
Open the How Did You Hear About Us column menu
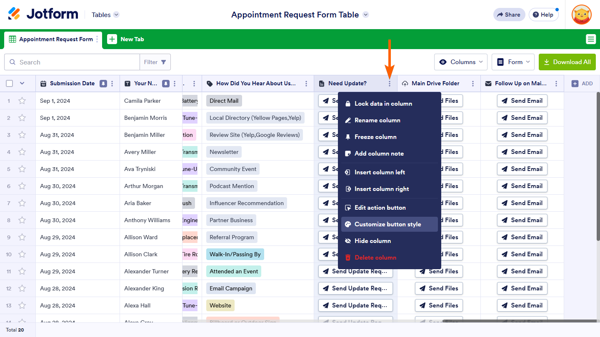(306, 84)
